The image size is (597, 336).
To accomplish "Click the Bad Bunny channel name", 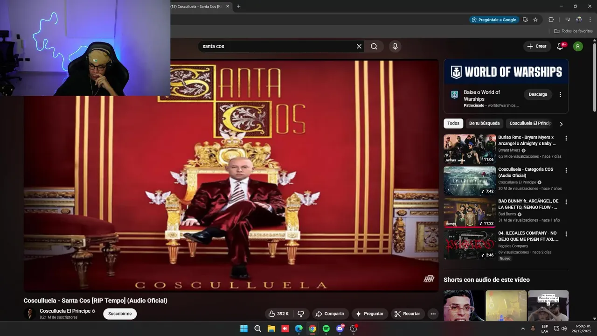I will (507, 214).
